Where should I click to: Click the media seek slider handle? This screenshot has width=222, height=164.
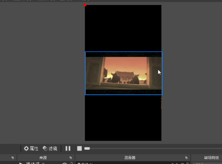tap(87, 148)
